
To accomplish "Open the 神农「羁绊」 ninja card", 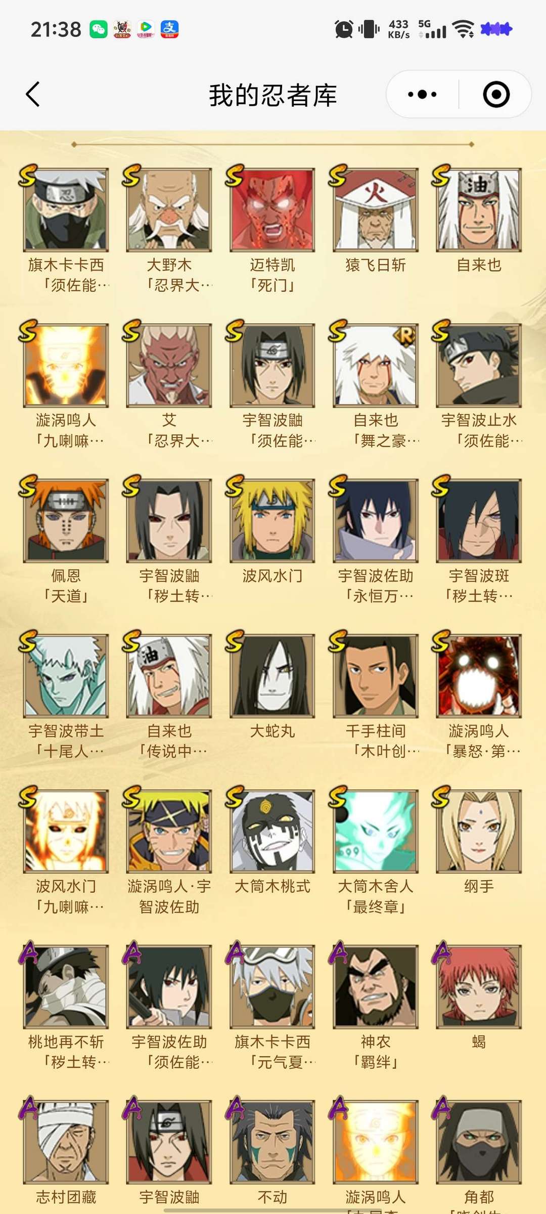I will (376, 987).
